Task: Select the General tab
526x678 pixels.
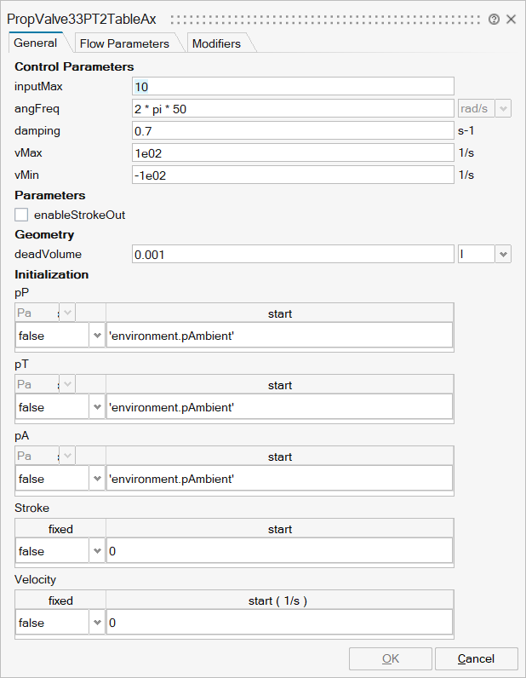Action: pos(36,43)
